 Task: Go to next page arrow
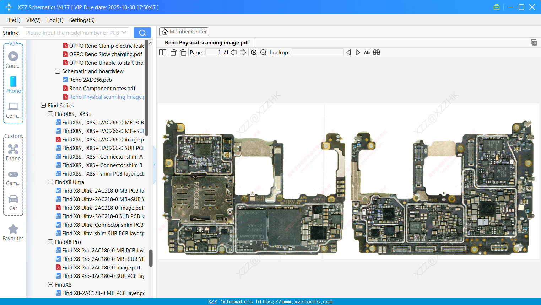(243, 53)
